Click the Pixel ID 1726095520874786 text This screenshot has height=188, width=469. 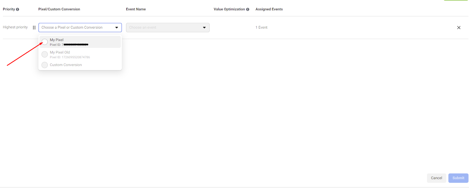click(x=70, y=57)
